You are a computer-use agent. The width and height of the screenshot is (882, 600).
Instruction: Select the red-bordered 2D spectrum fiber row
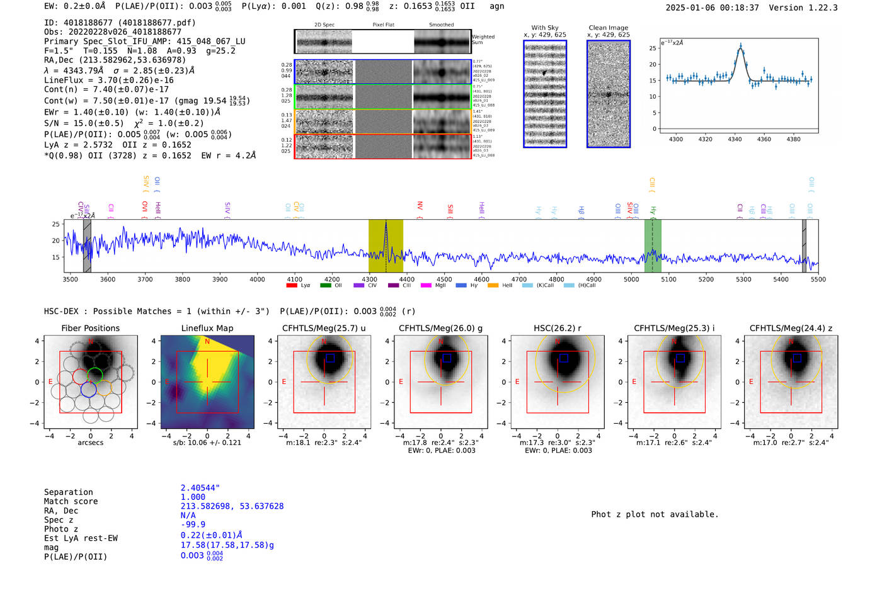click(x=383, y=146)
